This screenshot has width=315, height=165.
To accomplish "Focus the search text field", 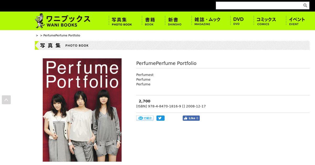I will (259, 5).
